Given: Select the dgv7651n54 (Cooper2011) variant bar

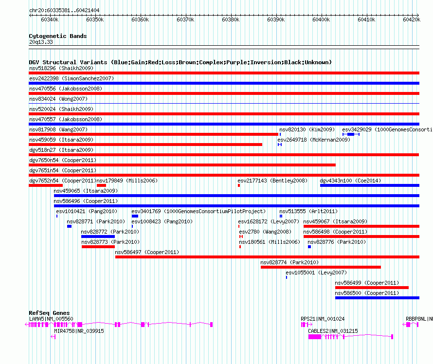Looking at the screenshot, I should [224, 175].
